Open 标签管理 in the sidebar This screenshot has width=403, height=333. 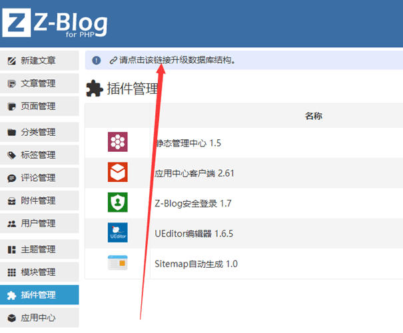[x=39, y=155]
